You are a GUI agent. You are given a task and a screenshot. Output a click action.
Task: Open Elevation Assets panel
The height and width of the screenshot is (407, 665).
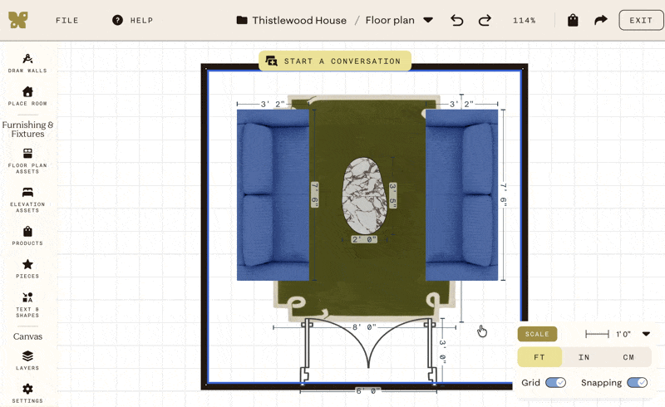27,199
